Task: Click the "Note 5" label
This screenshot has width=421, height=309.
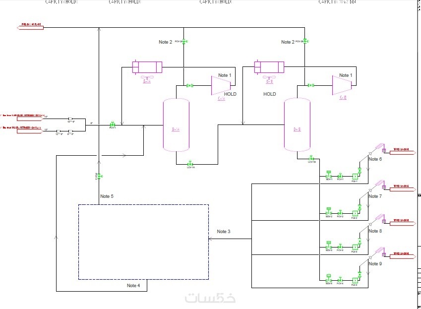Action: click(107, 196)
